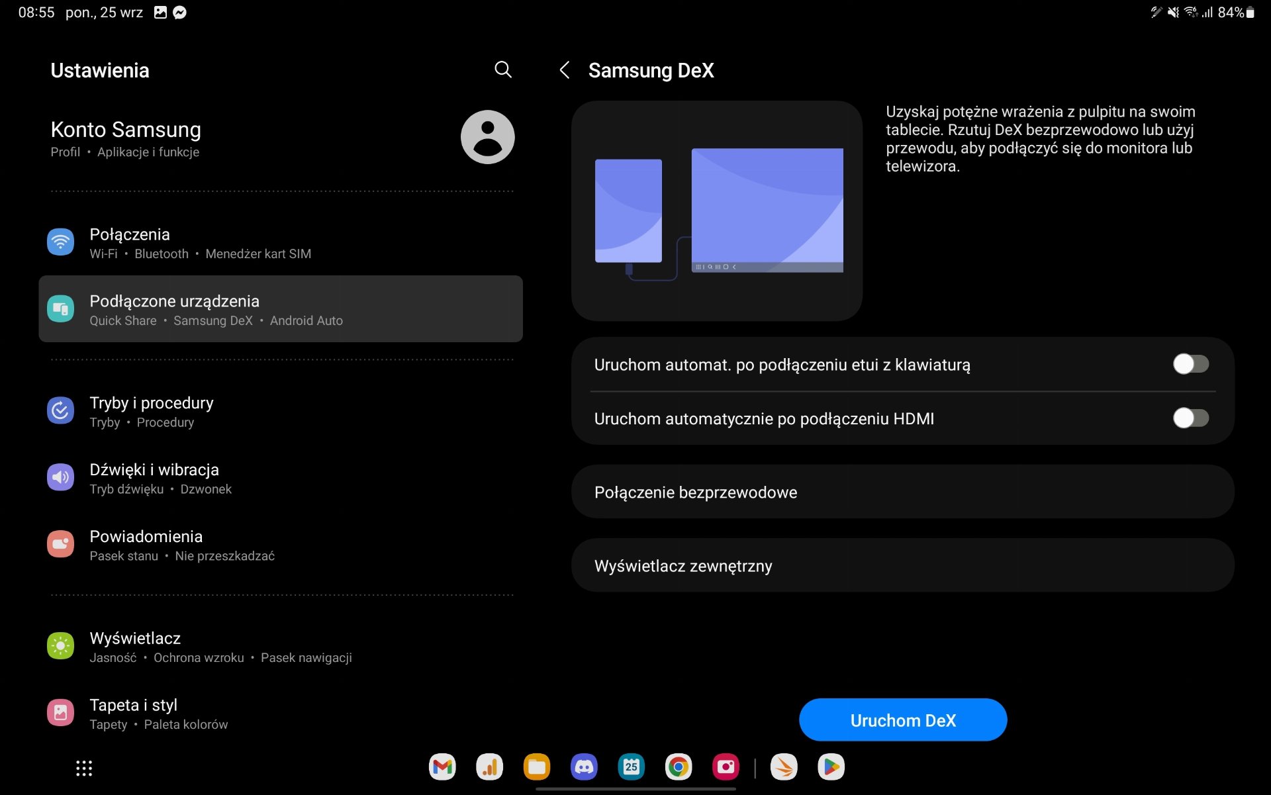The height and width of the screenshot is (795, 1271).
Task: Tap the muted sound status icon
Action: point(1172,13)
